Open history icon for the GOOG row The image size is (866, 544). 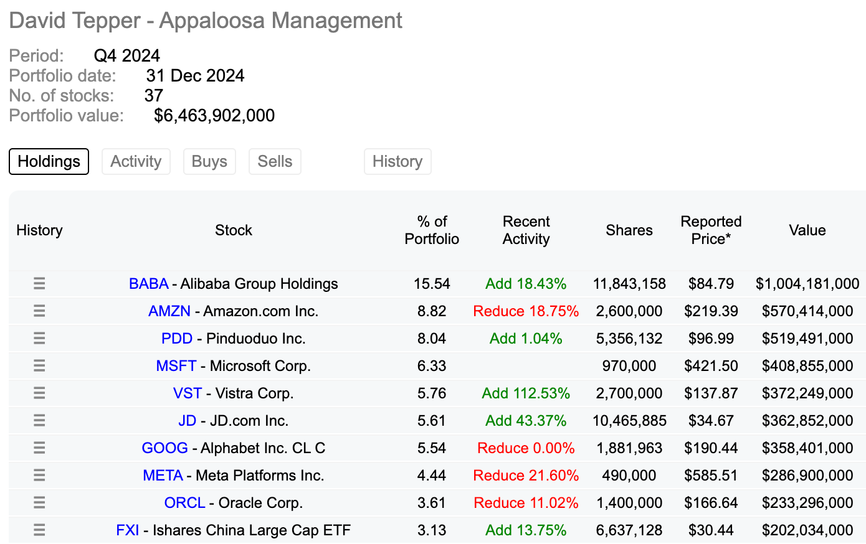[x=39, y=448]
